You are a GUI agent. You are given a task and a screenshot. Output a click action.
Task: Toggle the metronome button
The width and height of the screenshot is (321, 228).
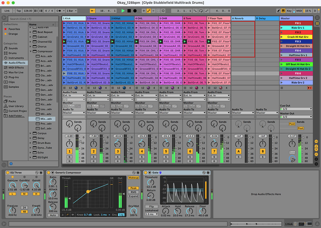pos(59,11)
